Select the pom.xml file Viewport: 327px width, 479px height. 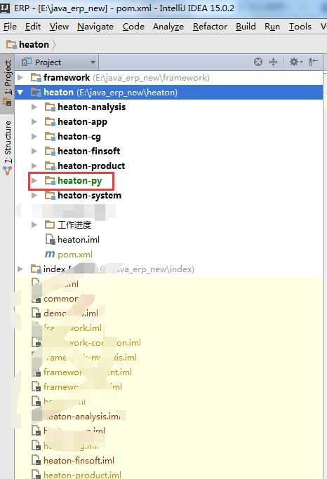75,254
